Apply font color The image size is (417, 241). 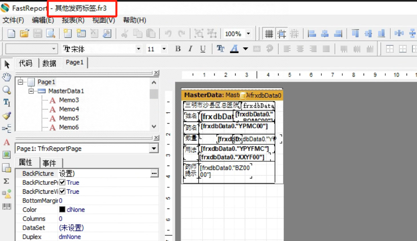[x=234, y=49]
